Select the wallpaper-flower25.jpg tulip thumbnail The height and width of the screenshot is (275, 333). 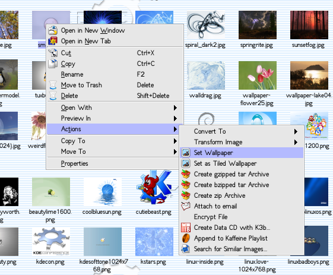(258, 75)
